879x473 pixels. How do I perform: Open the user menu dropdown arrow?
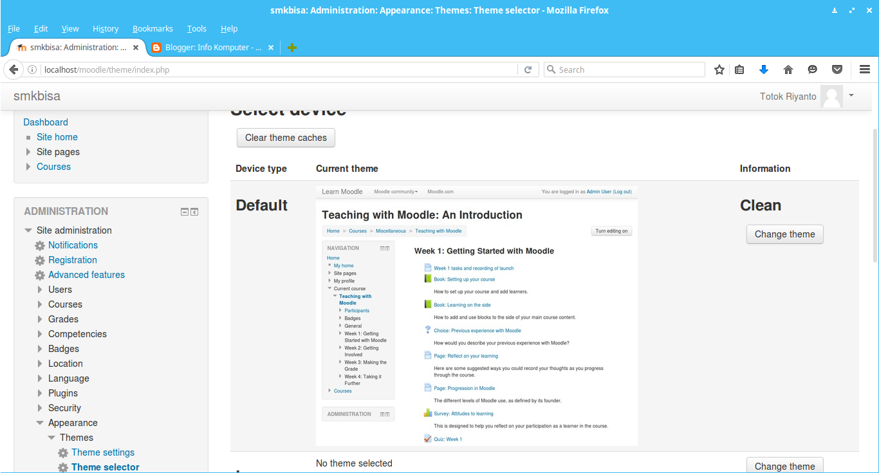click(x=851, y=96)
